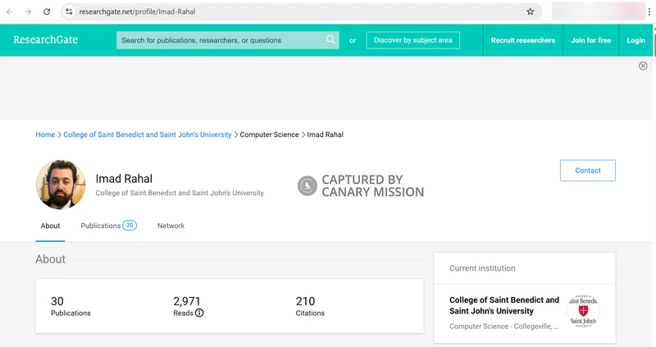656x347 pixels.
Task: Click the browser address bar URL
Action: tap(137, 11)
